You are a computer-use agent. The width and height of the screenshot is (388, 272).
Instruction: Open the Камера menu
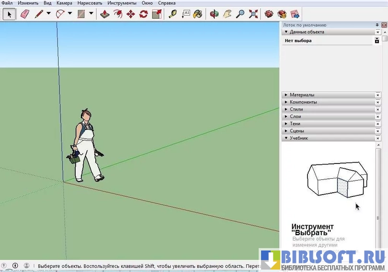(x=64, y=3)
